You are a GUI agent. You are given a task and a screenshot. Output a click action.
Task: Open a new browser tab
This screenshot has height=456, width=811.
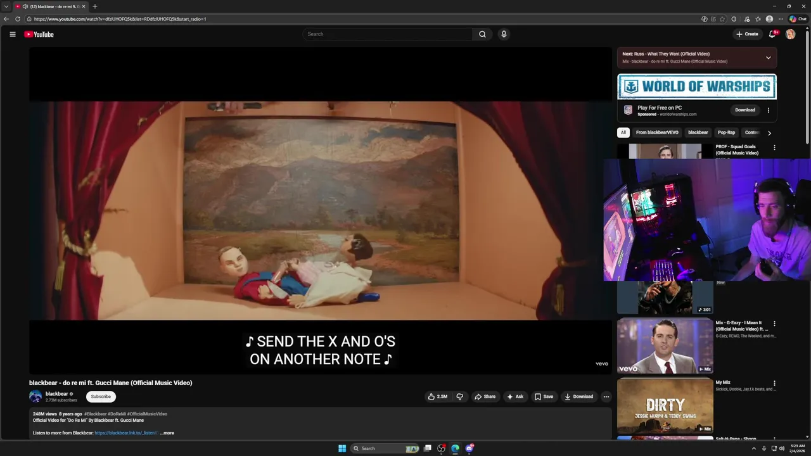tap(95, 6)
